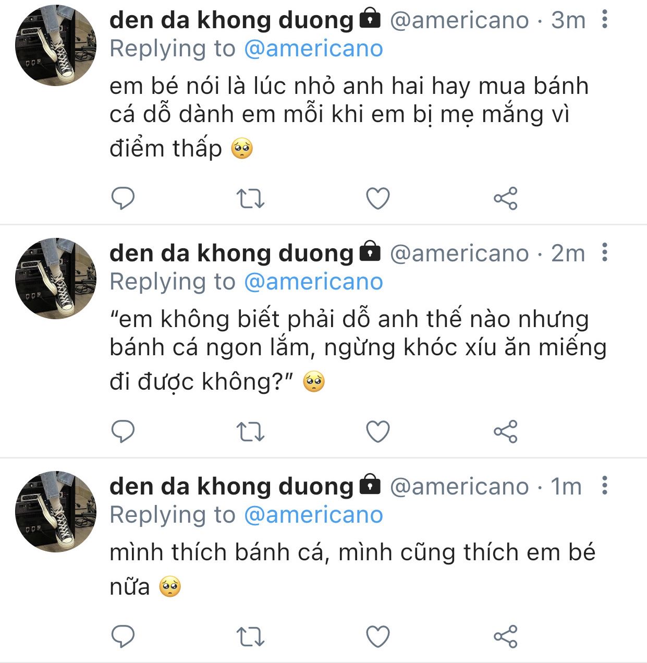The image size is (647, 663).
Task: Retweet the tweet posted 2m ago
Action: (251, 432)
